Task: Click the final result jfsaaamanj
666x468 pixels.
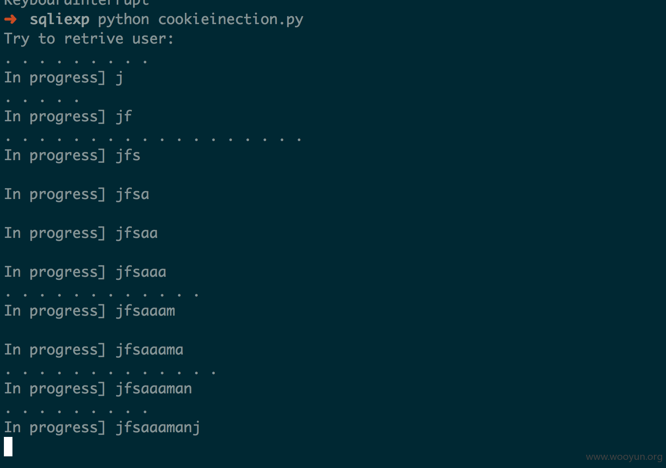Action: pos(158,428)
